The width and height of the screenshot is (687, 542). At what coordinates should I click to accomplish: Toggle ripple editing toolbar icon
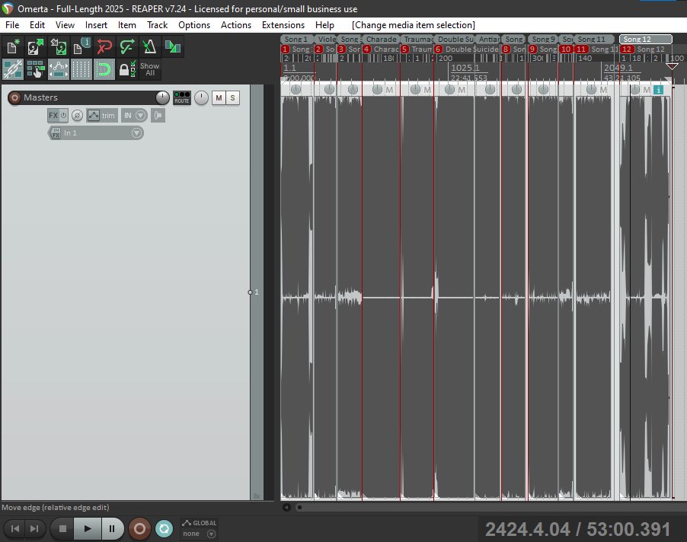click(36, 69)
